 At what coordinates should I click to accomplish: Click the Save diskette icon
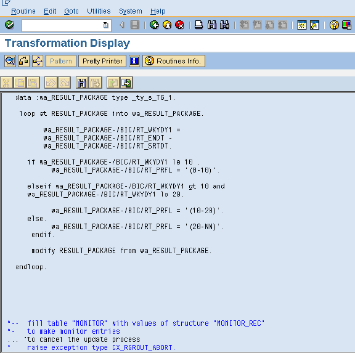tap(135, 25)
